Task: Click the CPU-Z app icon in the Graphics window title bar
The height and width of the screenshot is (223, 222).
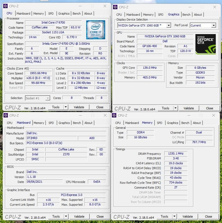Action: click(x=115, y=7)
